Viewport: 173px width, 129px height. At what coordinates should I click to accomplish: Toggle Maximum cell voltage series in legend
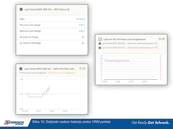pyautogui.click(x=61, y=73)
